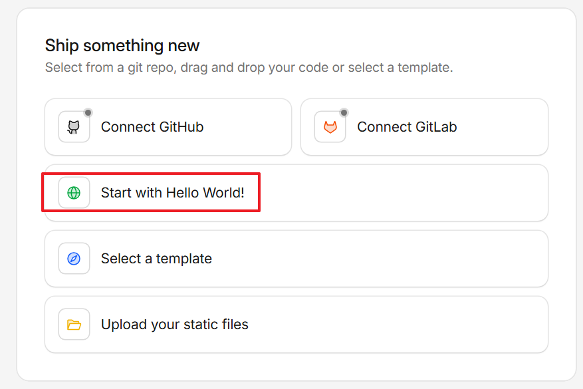Open "Select a template"
The image size is (583, 389).
(296, 258)
